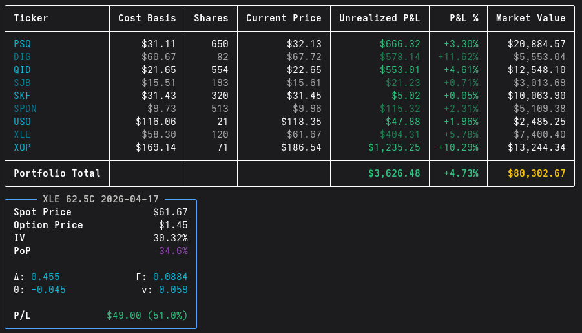Click the gamma value 0.0884
Screen dimensions: 582x333
tap(171, 277)
